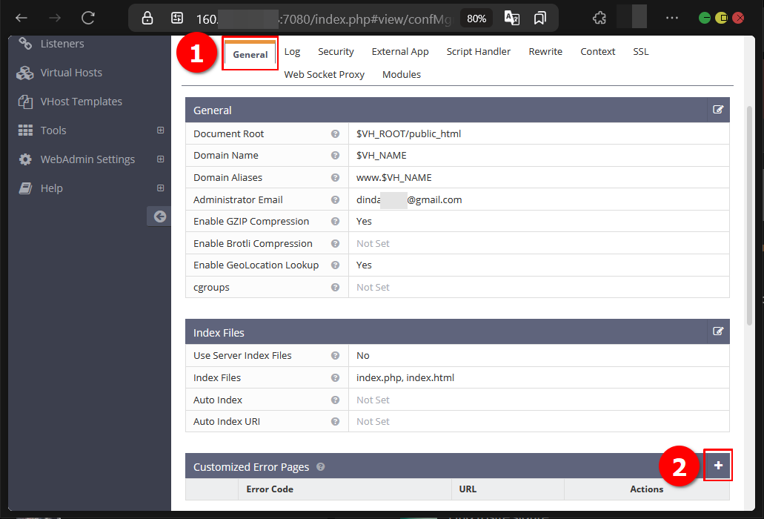The width and height of the screenshot is (764, 519).
Task: Open browser extensions puzzle icon
Action: (x=599, y=18)
